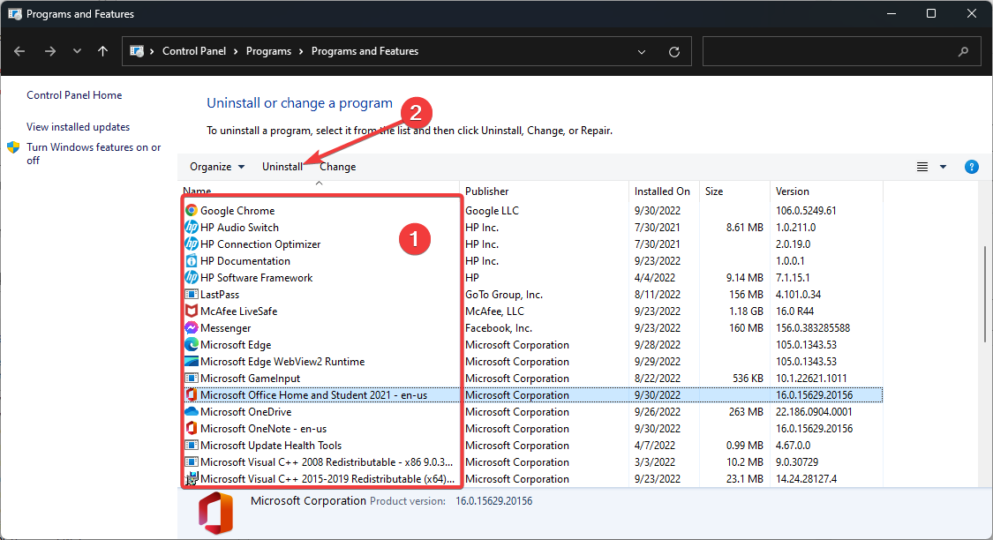Open the view options dropdown arrow
Viewport: 993px width, 540px height.
943,167
